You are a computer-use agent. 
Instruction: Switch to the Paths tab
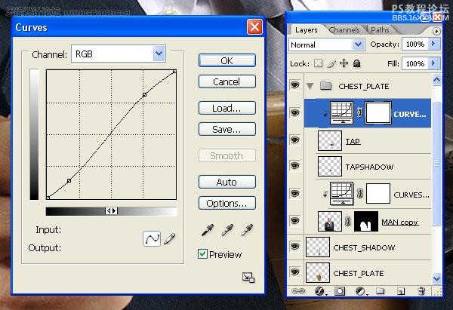click(x=380, y=29)
